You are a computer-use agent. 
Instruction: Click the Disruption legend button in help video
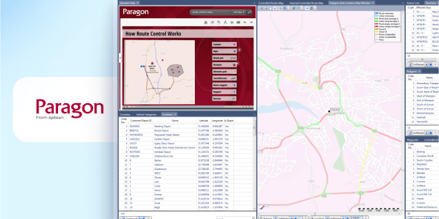[x=225, y=65]
